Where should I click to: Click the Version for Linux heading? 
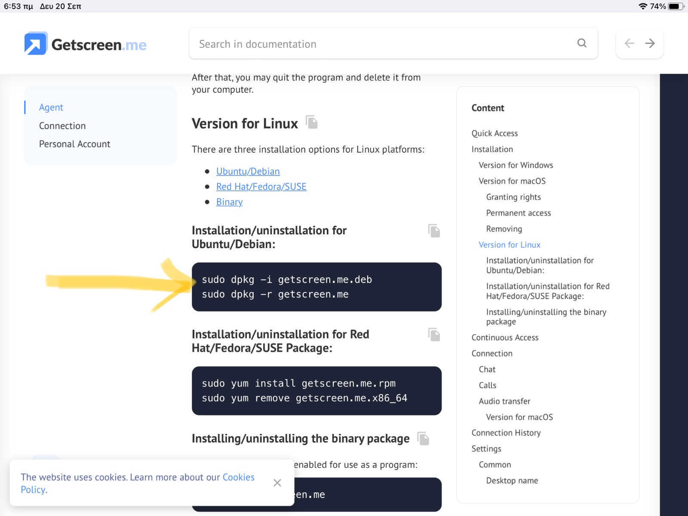[x=245, y=123]
